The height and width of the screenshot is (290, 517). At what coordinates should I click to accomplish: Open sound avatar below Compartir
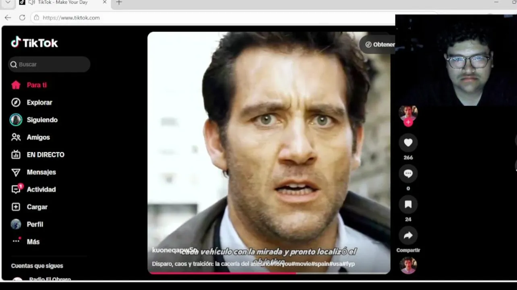coord(408,265)
